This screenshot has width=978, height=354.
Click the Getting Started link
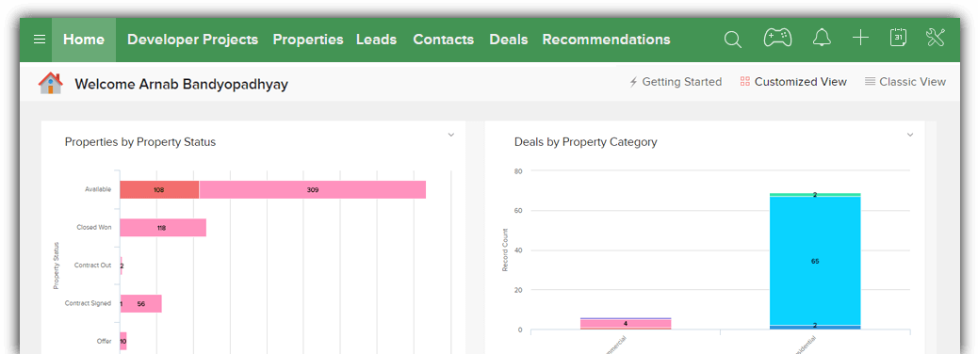(675, 82)
